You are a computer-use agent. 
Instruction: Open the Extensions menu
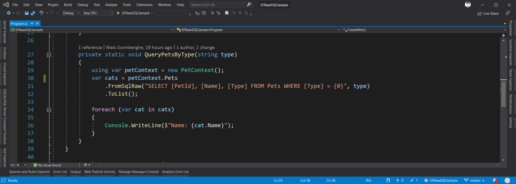click(144, 5)
